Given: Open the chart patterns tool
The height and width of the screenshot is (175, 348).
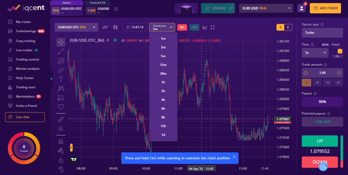Looking at the screenshot, I should (x=61, y=88).
